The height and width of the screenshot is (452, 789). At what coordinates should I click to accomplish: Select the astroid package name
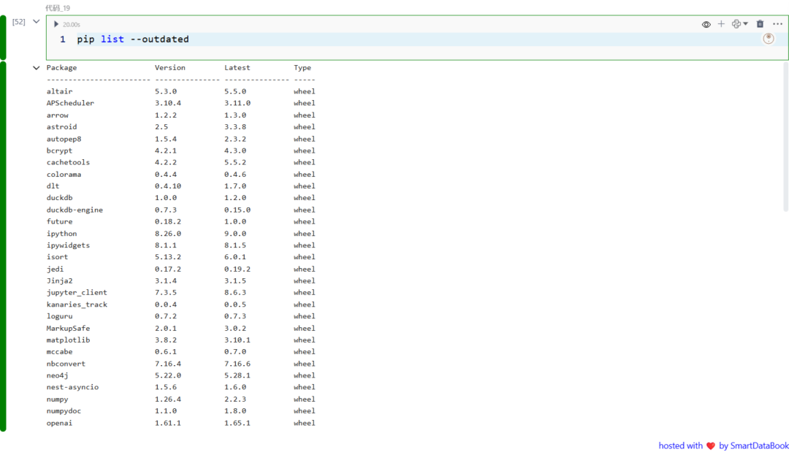click(x=61, y=127)
